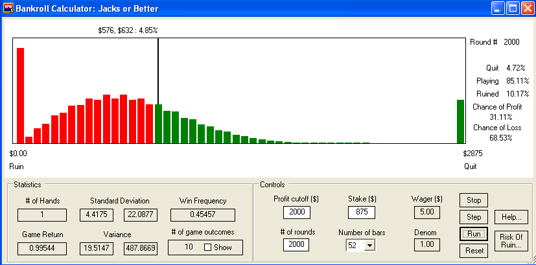The width and height of the screenshot is (536, 265).
Task: Click the tall red Ruin bar
Action: [21, 95]
